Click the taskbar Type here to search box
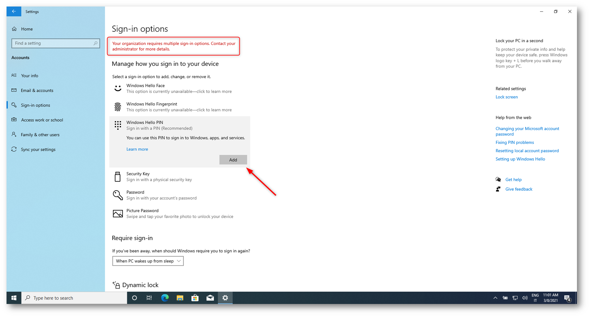Viewport: 590px width, 317px height. (74, 298)
